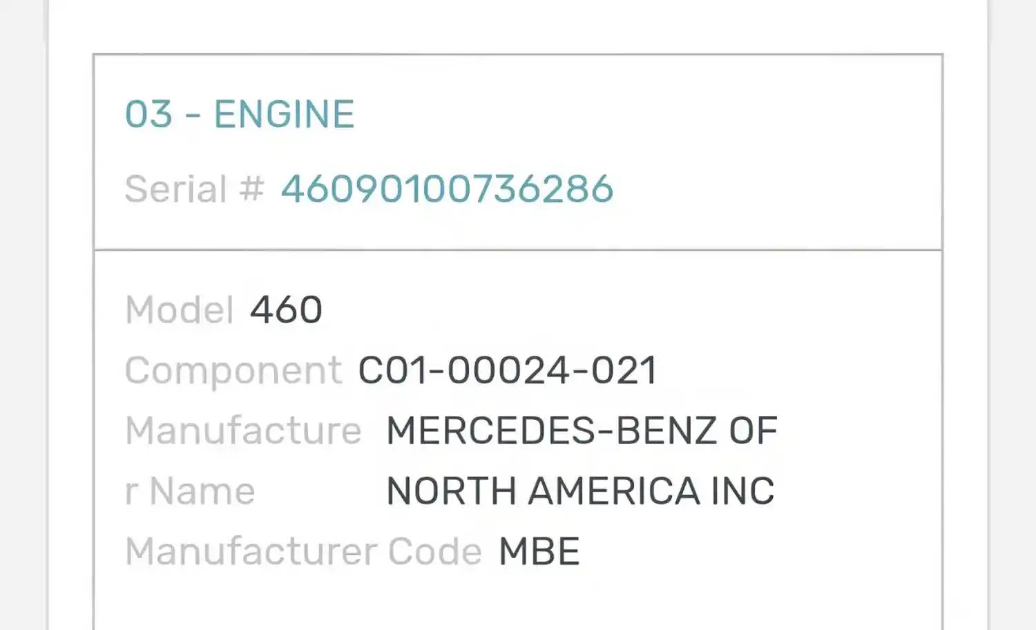Select MERCEDES-BENZ OF text line
This screenshot has width=1036, height=630.
582,430
